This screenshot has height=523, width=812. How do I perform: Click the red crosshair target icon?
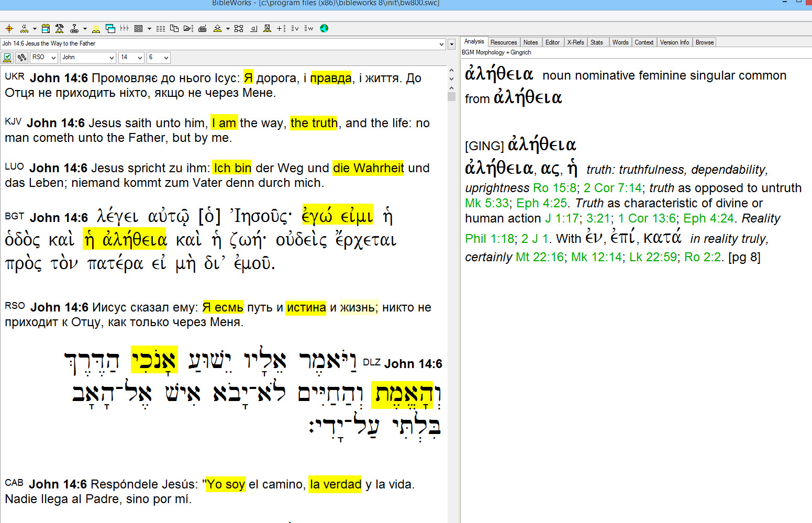coord(9,28)
